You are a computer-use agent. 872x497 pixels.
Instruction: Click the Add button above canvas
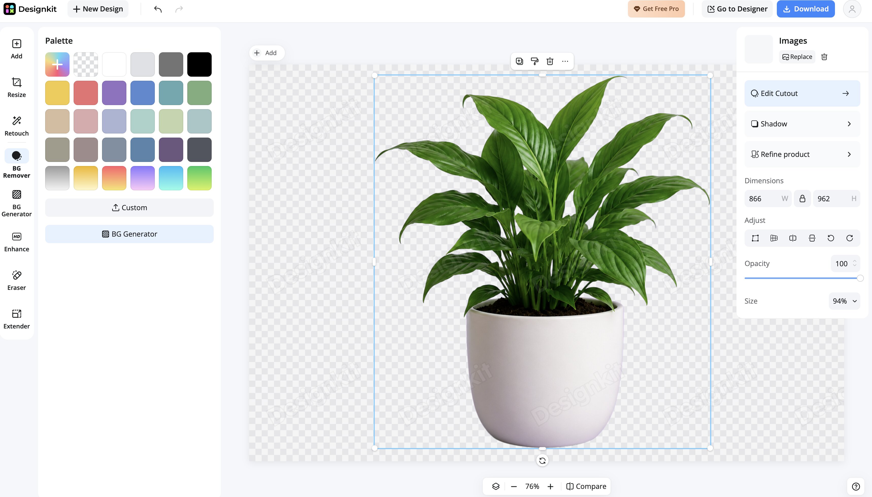pos(266,53)
